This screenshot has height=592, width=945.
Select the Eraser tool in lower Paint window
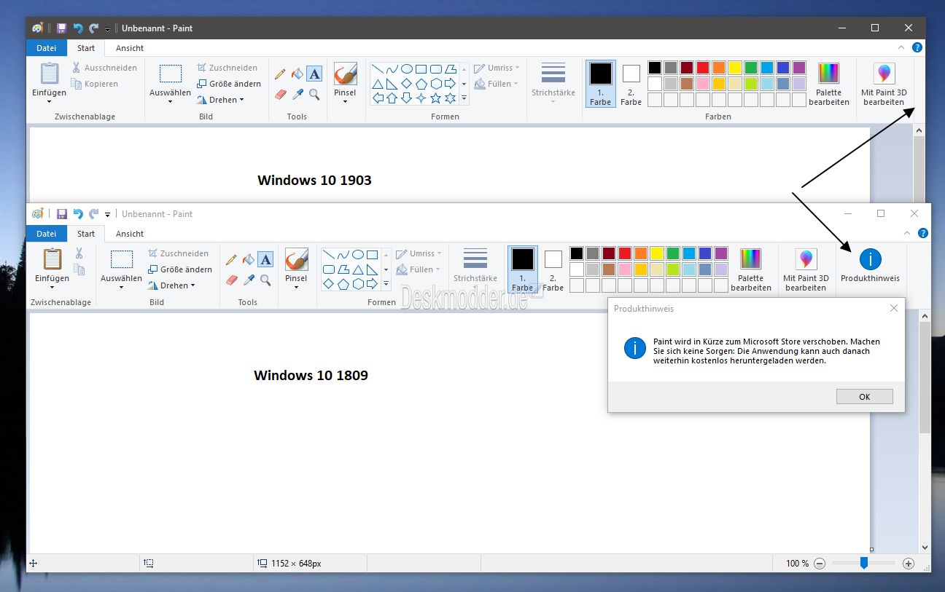click(x=232, y=280)
